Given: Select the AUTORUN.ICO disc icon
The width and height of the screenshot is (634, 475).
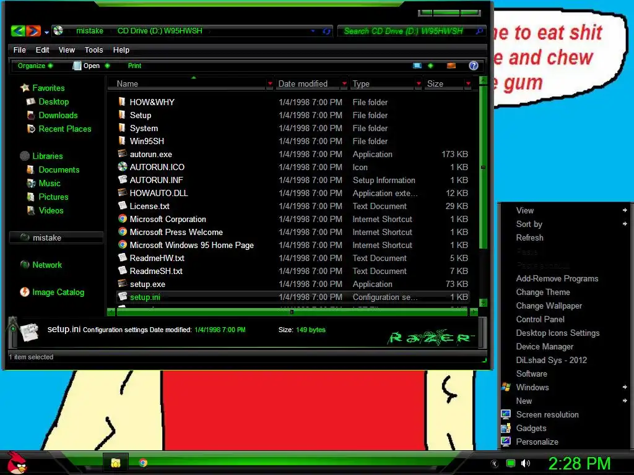Looking at the screenshot, I should coord(123,166).
